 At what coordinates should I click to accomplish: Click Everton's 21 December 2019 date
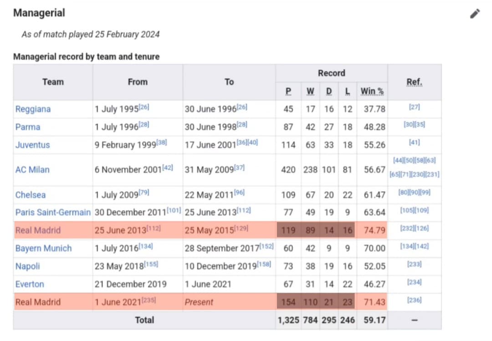(131, 284)
